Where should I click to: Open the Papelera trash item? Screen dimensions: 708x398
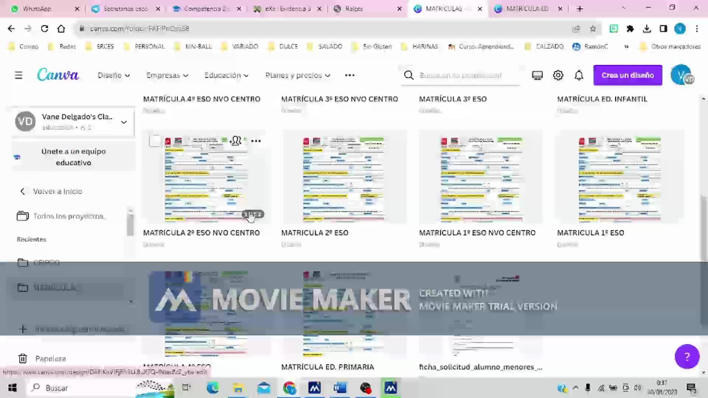pyautogui.click(x=50, y=358)
